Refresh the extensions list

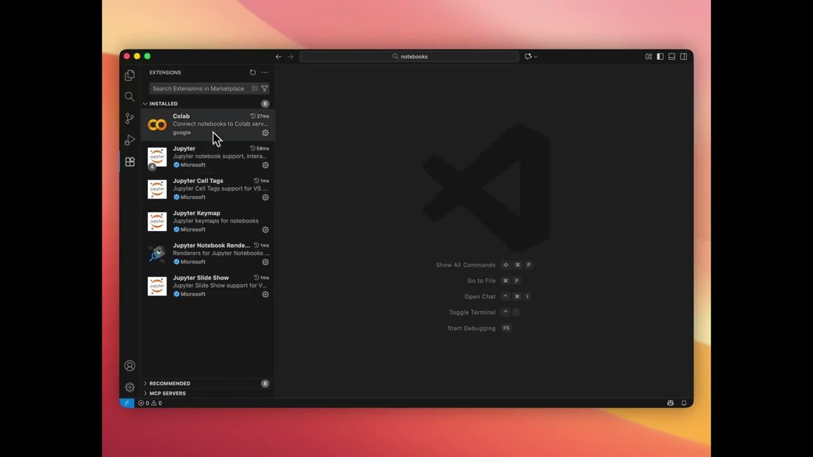tap(253, 72)
